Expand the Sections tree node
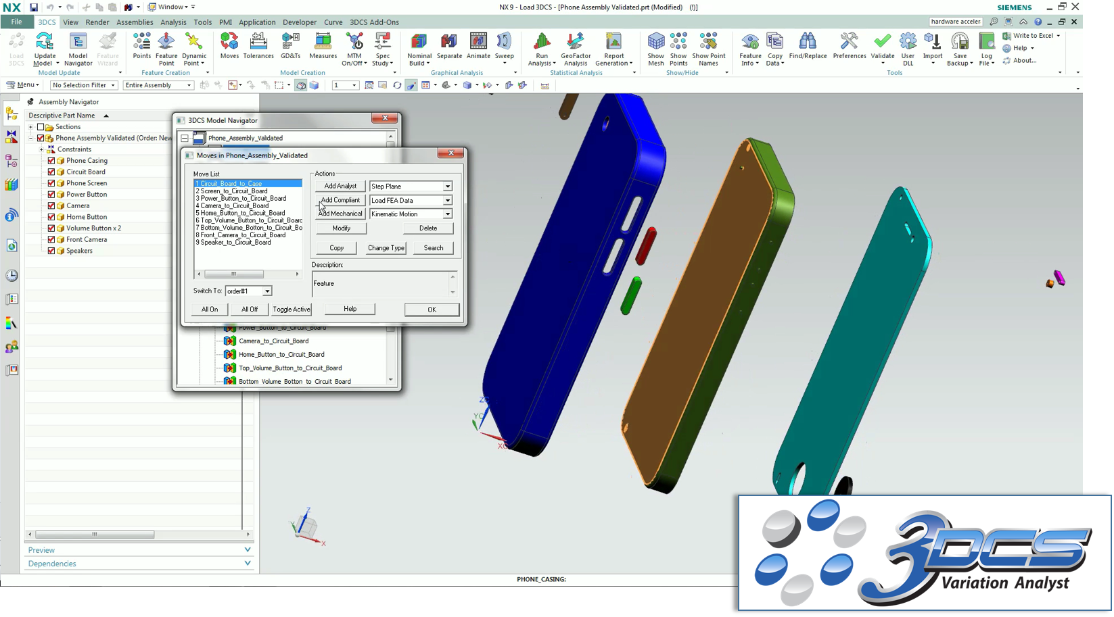Viewport: 1114px width, 617px height. point(30,127)
